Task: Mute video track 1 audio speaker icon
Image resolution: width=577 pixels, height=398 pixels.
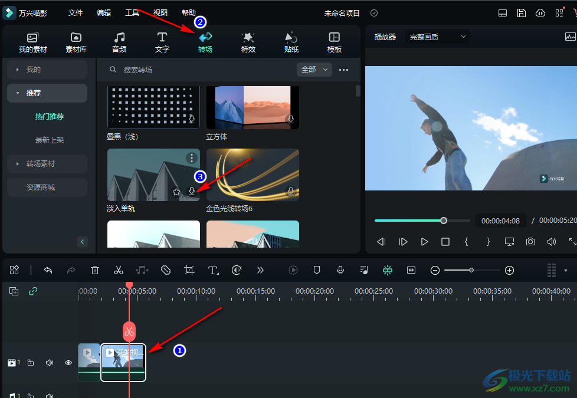Action: tap(50, 363)
